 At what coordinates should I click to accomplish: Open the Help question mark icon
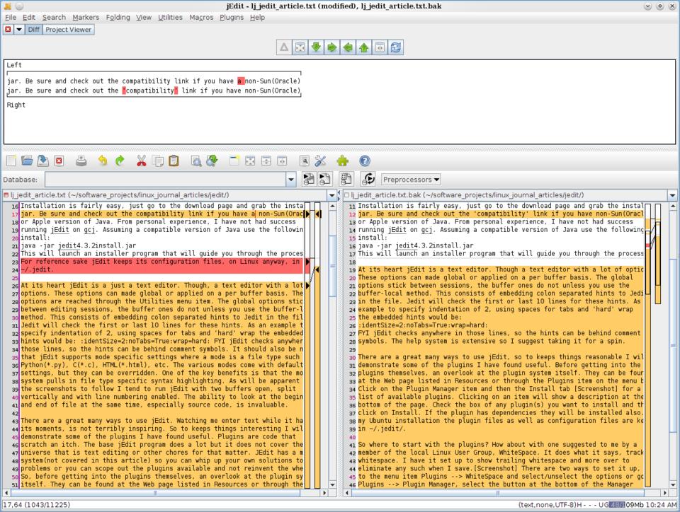(x=365, y=161)
